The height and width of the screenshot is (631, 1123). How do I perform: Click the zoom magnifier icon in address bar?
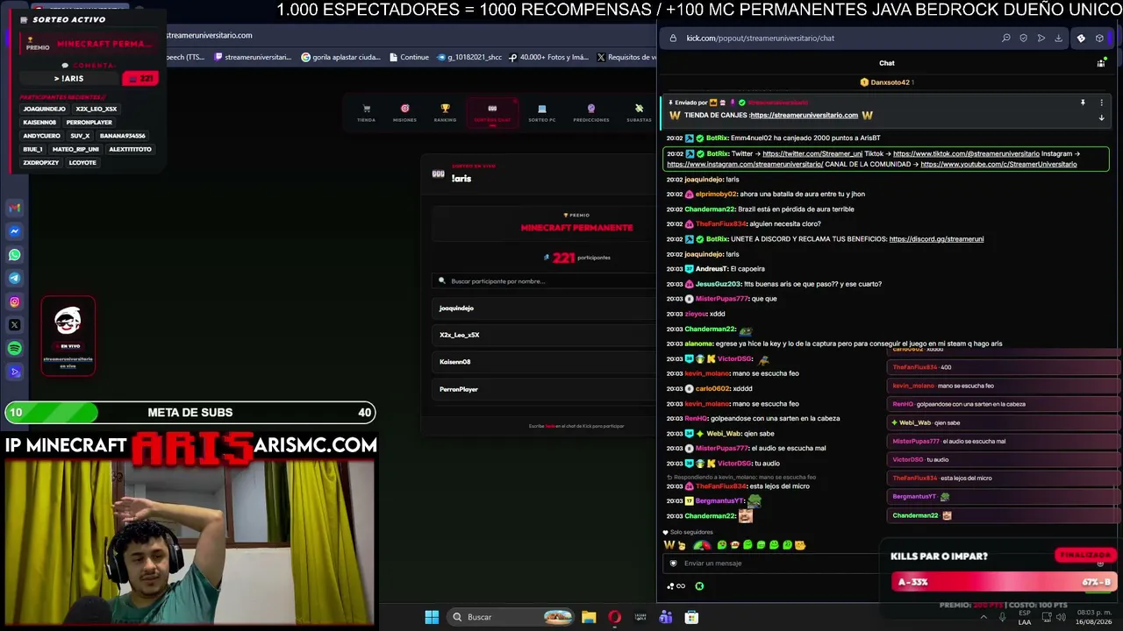tap(1006, 39)
